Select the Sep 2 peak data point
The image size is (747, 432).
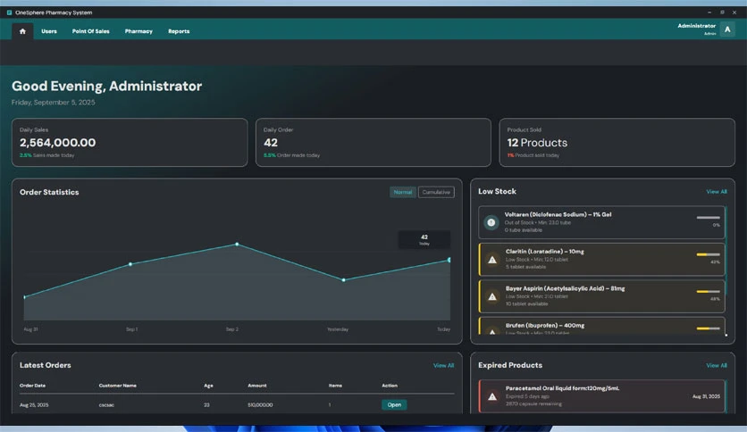pyautogui.click(x=238, y=244)
